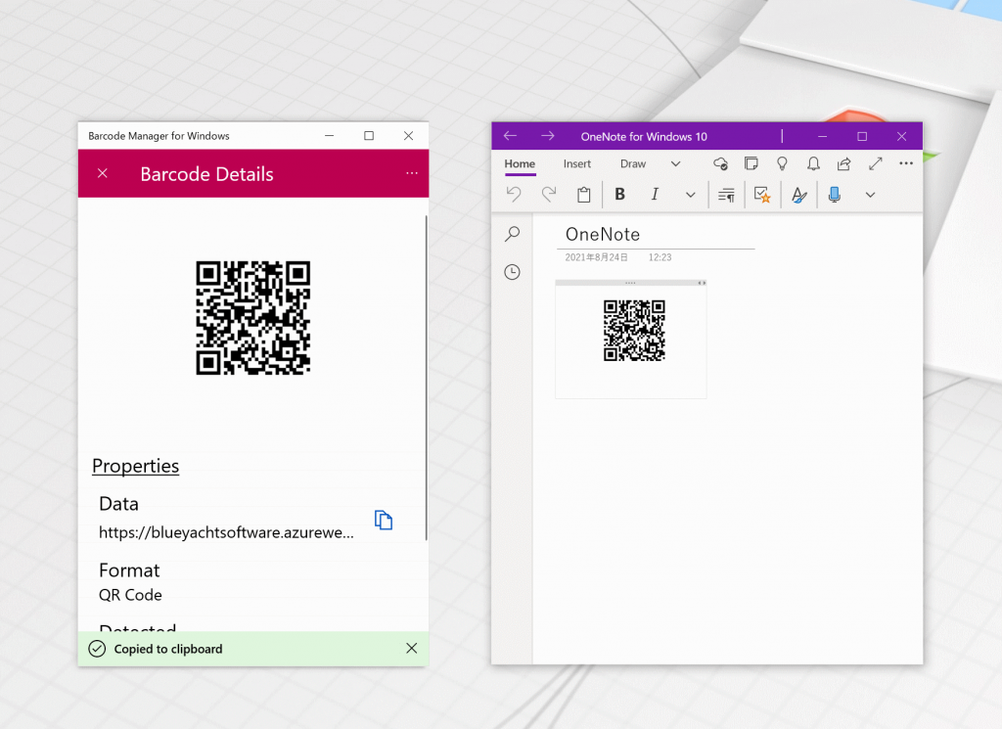1002x729 pixels.
Task: Undo last action in OneNote
Action: [514, 194]
